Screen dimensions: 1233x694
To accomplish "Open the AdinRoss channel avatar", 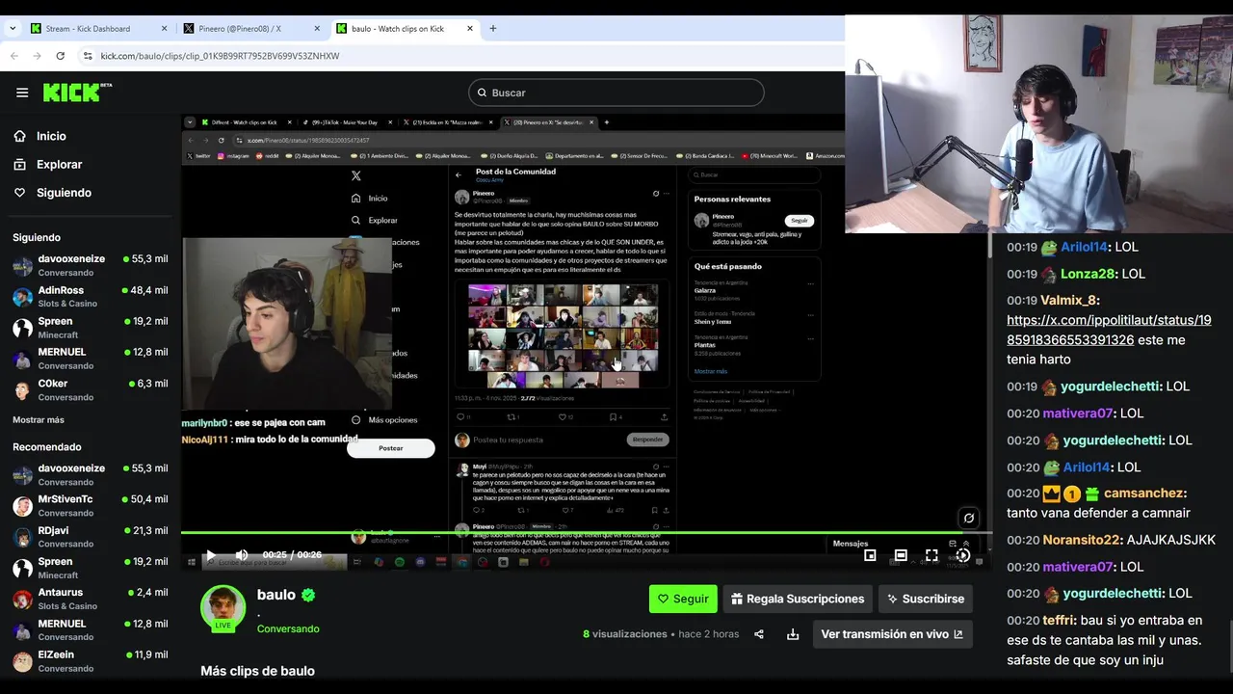I will [x=22, y=296].
